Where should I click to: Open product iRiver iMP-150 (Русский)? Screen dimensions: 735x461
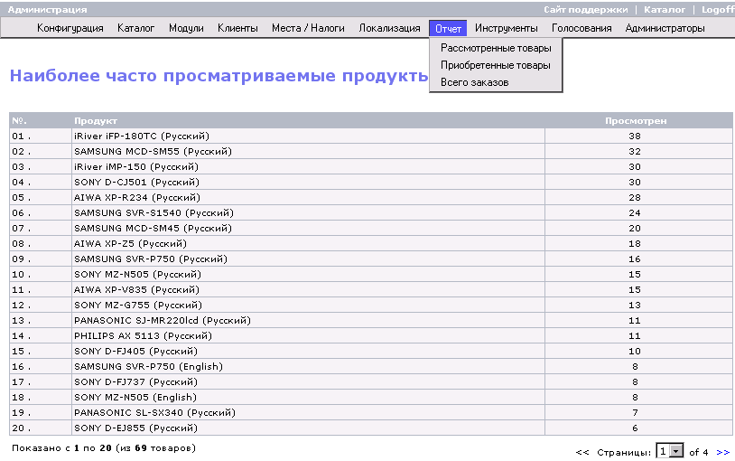(136, 166)
